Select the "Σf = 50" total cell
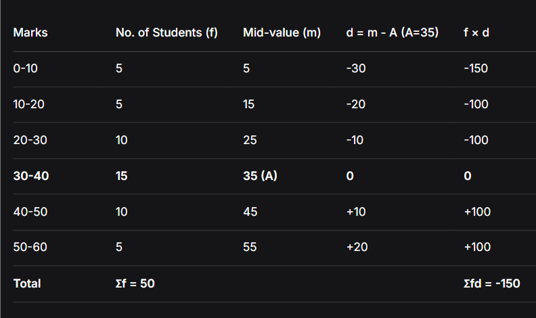 pyautogui.click(x=135, y=283)
